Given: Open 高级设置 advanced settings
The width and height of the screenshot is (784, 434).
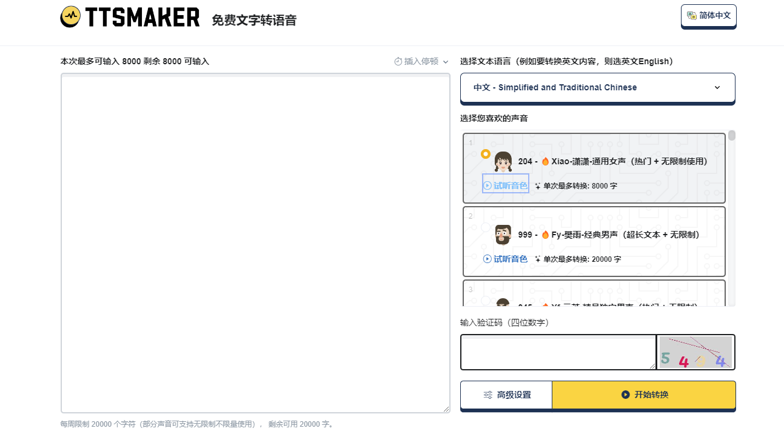Looking at the screenshot, I should click(x=506, y=394).
